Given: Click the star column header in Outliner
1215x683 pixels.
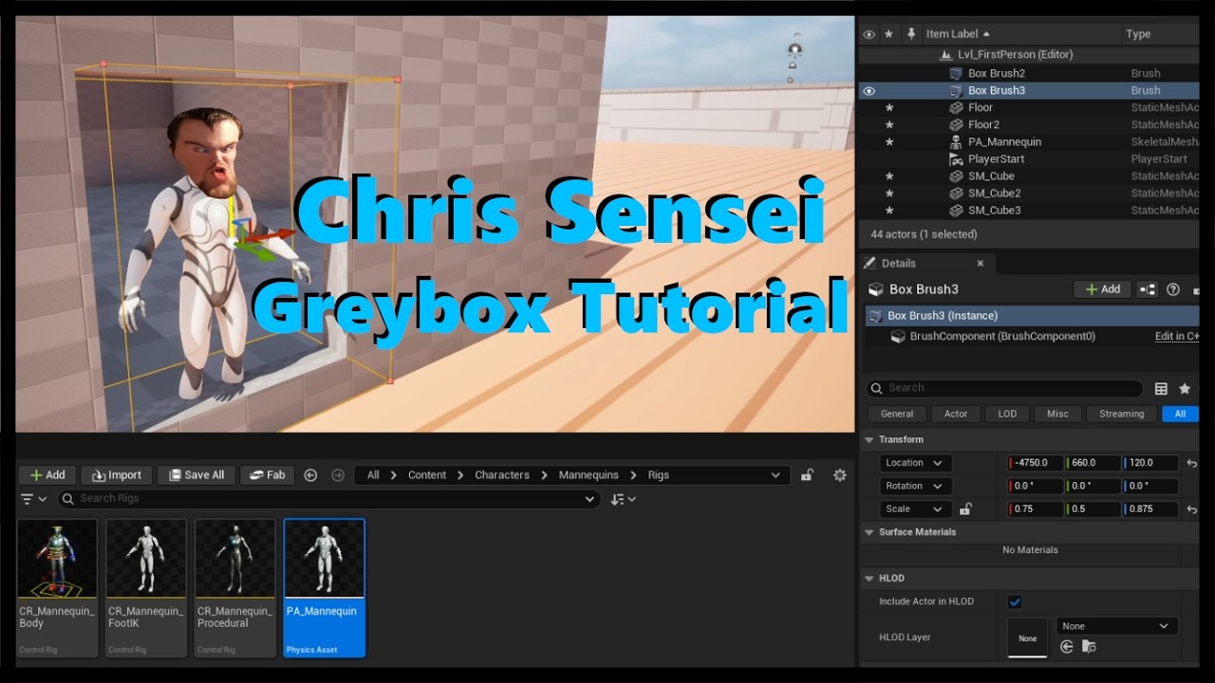Looking at the screenshot, I should [889, 34].
